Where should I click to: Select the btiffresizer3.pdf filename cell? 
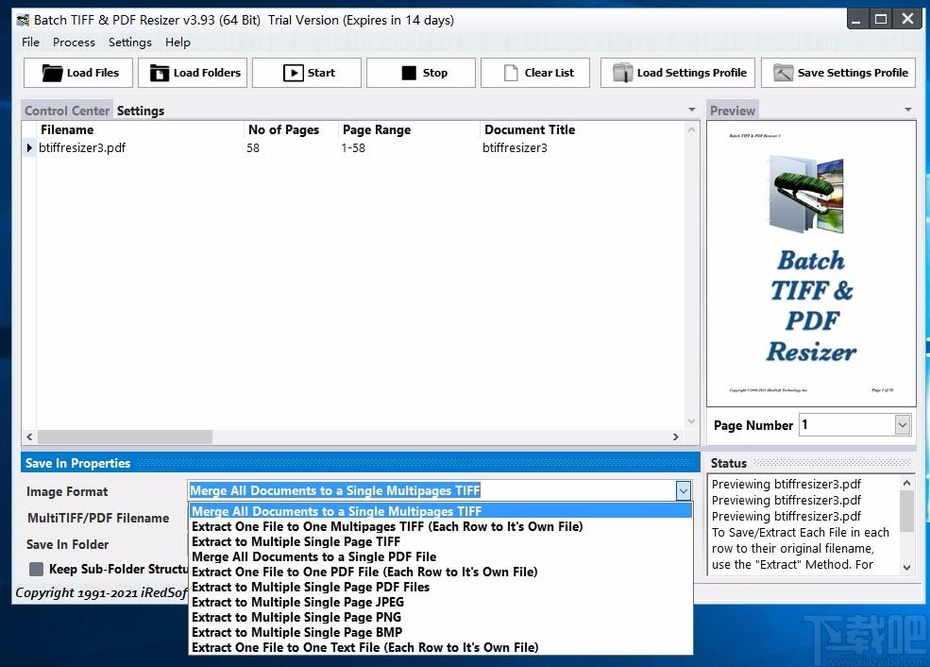82,147
